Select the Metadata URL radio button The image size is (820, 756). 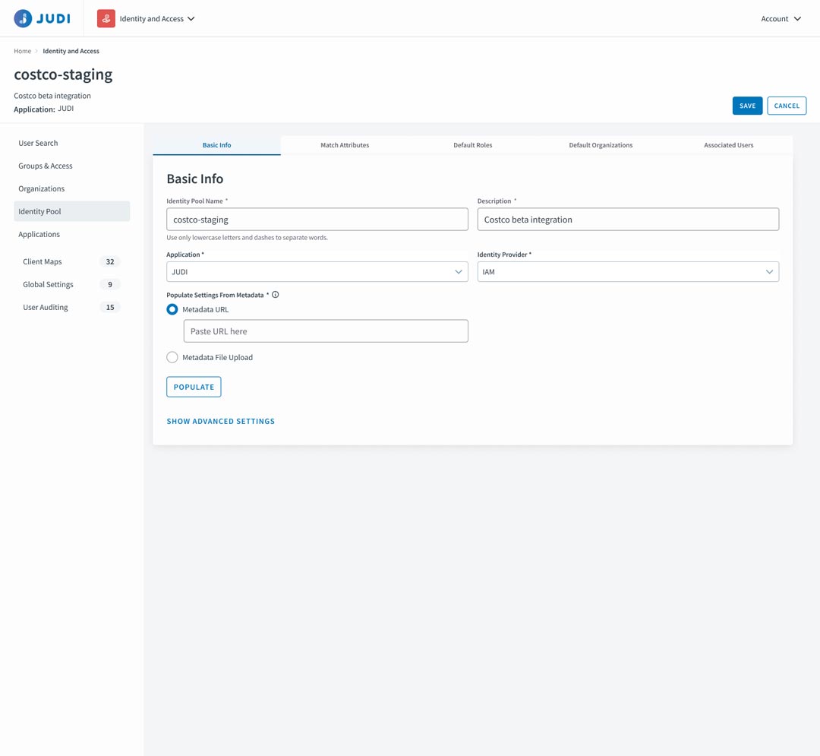[x=172, y=309]
